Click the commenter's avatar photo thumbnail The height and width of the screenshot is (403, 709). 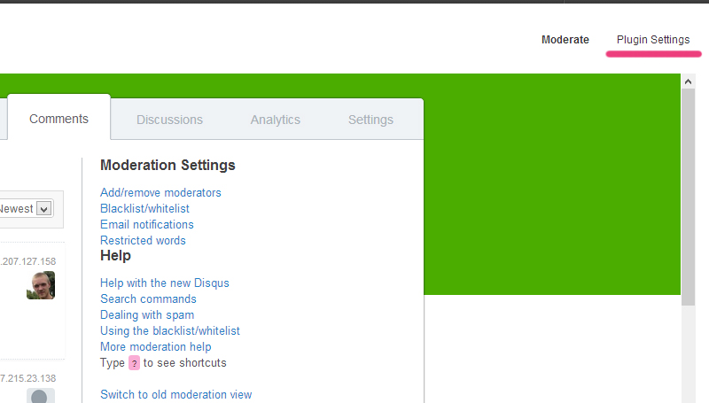pyautogui.click(x=41, y=284)
